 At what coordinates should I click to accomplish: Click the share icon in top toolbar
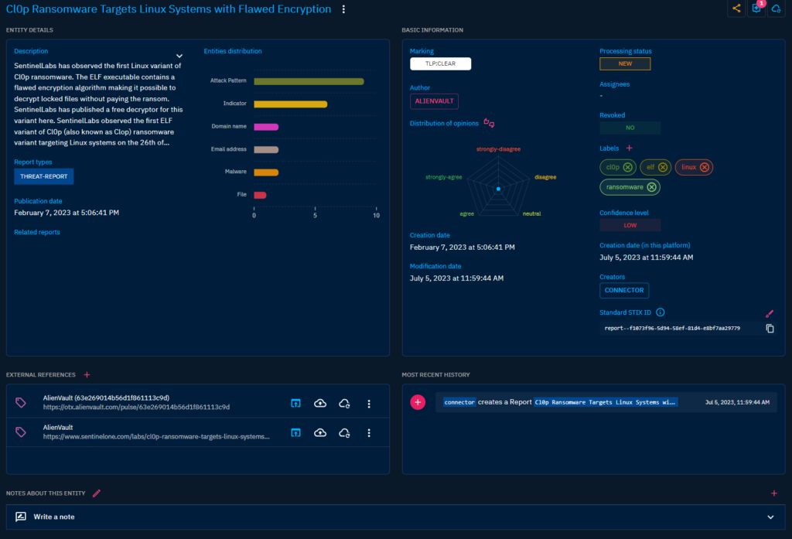[736, 9]
